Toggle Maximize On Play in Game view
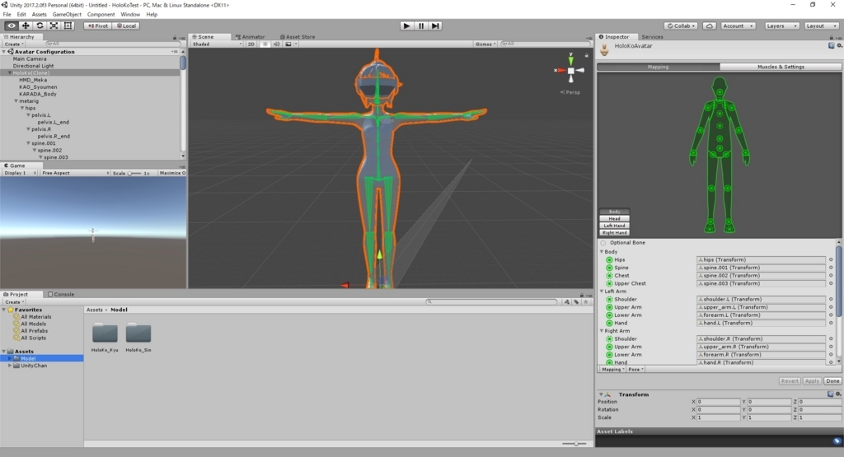 (x=172, y=173)
